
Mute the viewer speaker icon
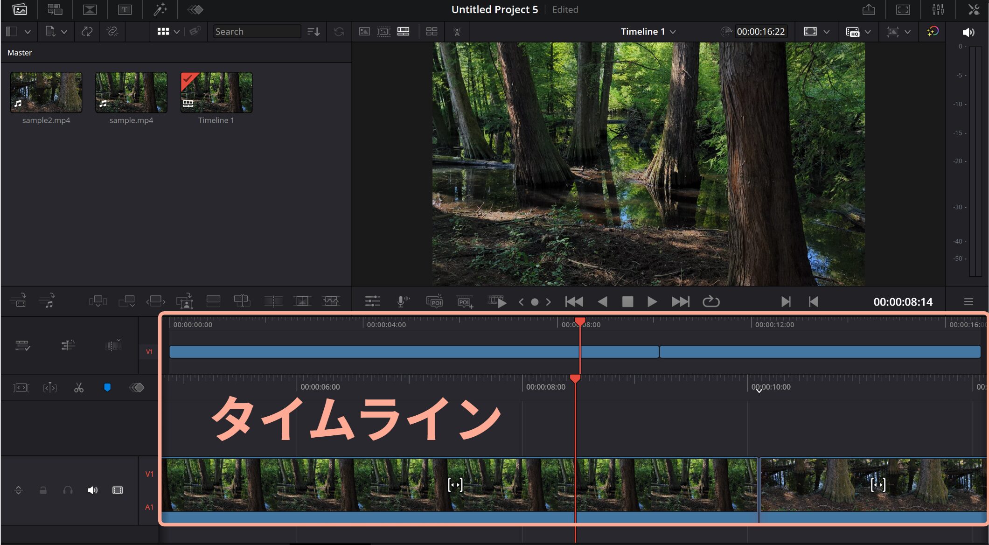coord(968,32)
